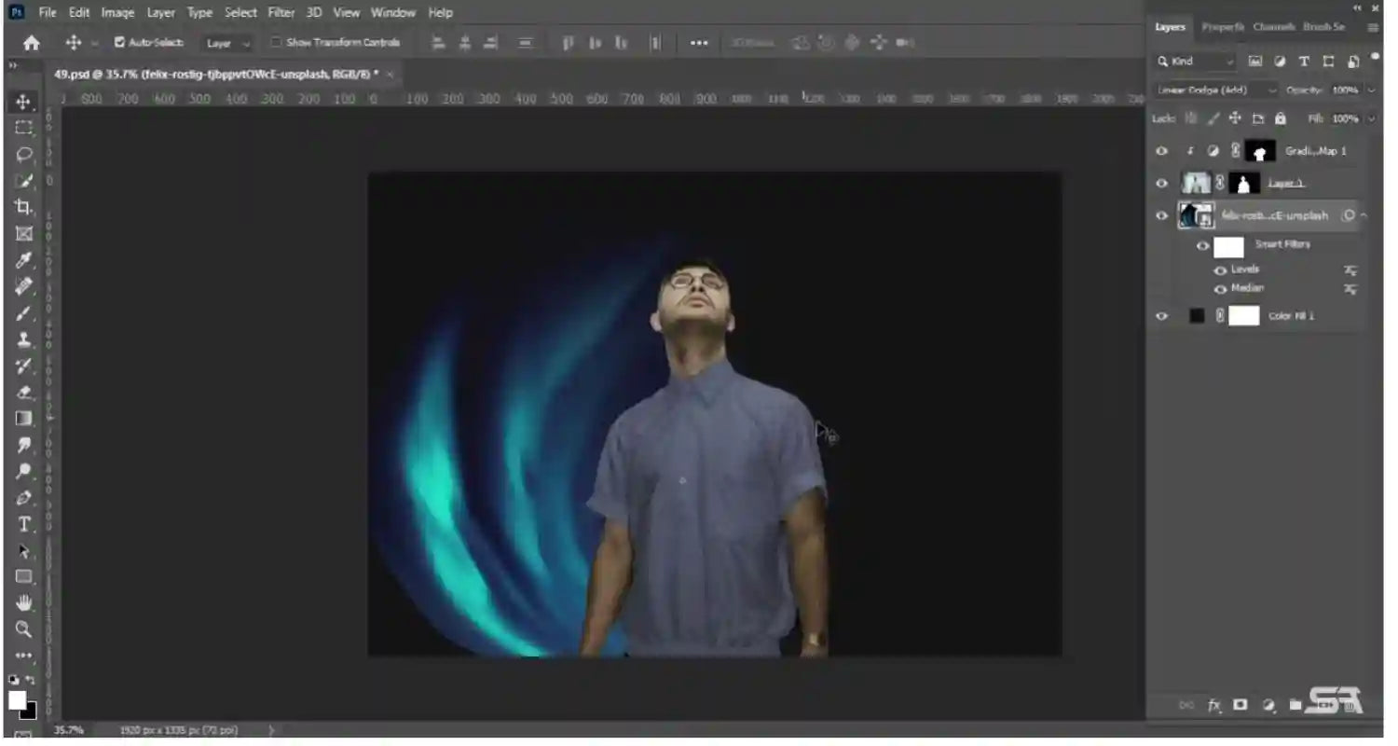Image resolution: width=1398 pixels, height=746 pixels.
Task: Click the Layer 1 mask thumbnail
Action: click(1244, 183)
